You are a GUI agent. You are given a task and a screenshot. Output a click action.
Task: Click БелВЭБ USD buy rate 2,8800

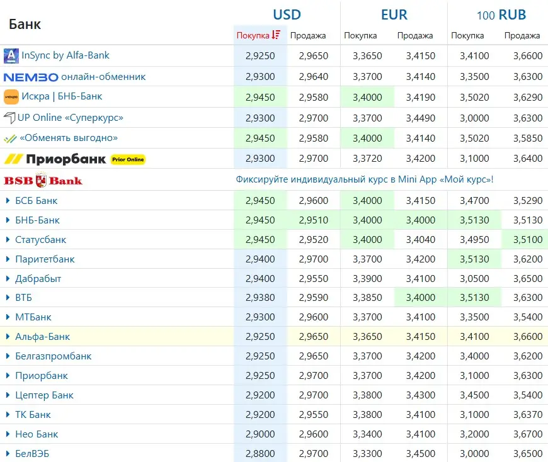pyautogui.click(x=260, y=454)
